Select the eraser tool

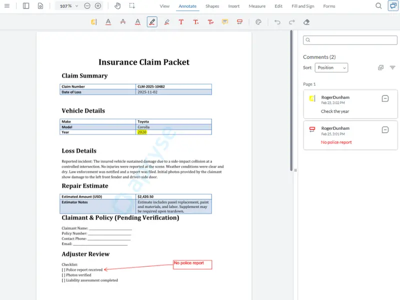point(306,22)
